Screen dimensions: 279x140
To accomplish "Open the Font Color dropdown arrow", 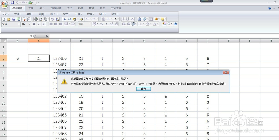I will point(158,24).
